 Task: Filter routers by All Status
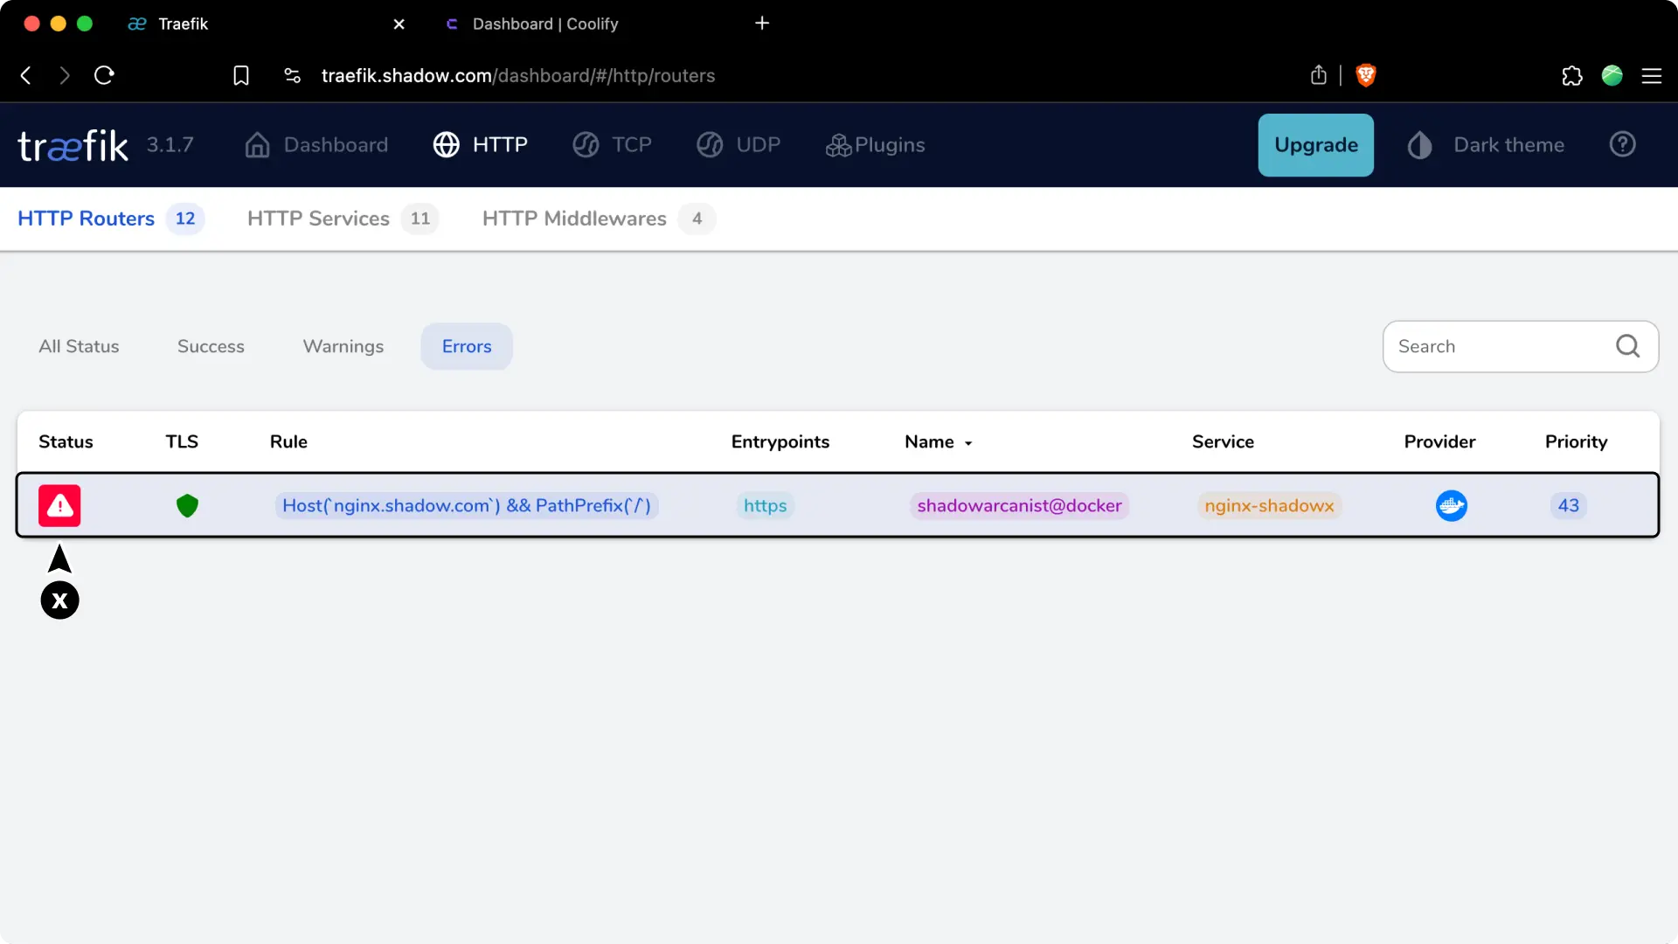click(x=79, y=346)
